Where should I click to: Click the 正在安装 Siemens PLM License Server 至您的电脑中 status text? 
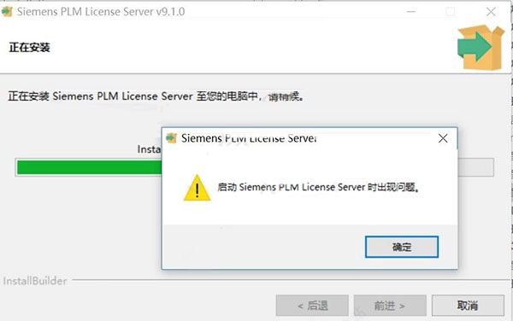[156, 96]
